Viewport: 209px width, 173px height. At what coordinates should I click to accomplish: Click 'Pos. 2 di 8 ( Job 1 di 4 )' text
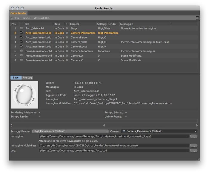(88, 83)
